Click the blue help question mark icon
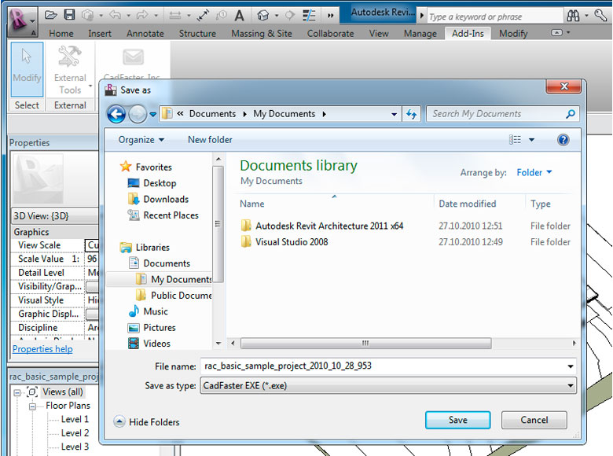The height and width of the screenshot is (456, 613). 563,140
